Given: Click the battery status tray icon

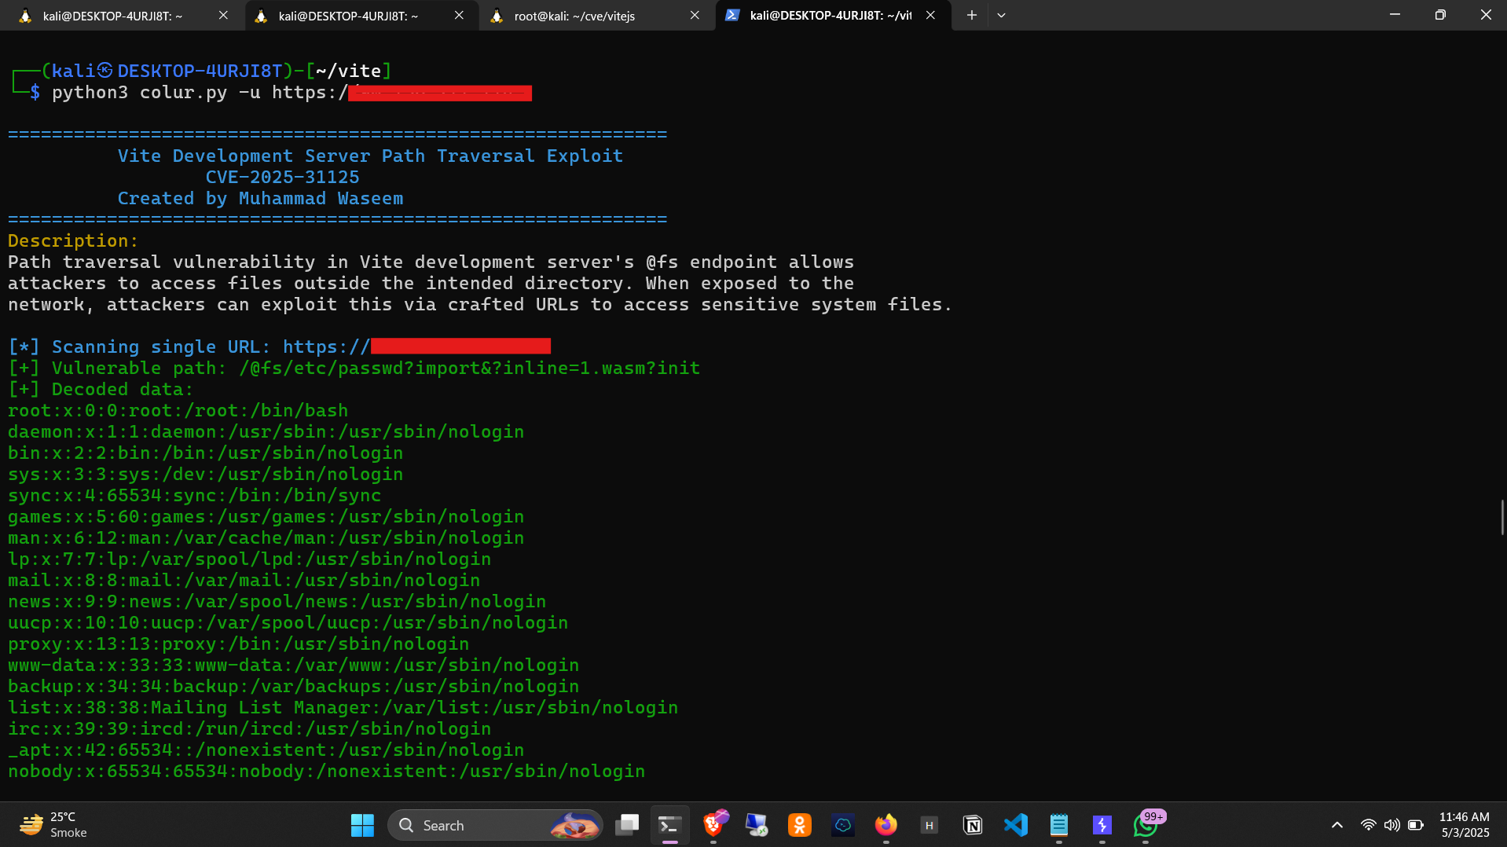Looking at the screenshot, I should [1416, 825].
